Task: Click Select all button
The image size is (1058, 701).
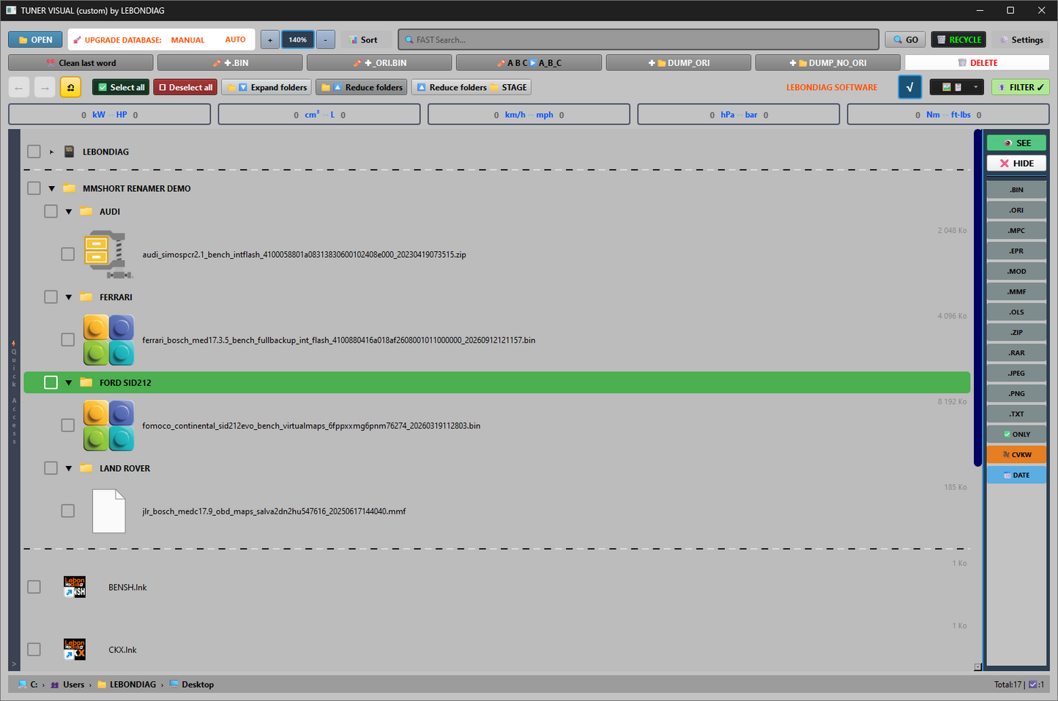Action: [121, 87]
